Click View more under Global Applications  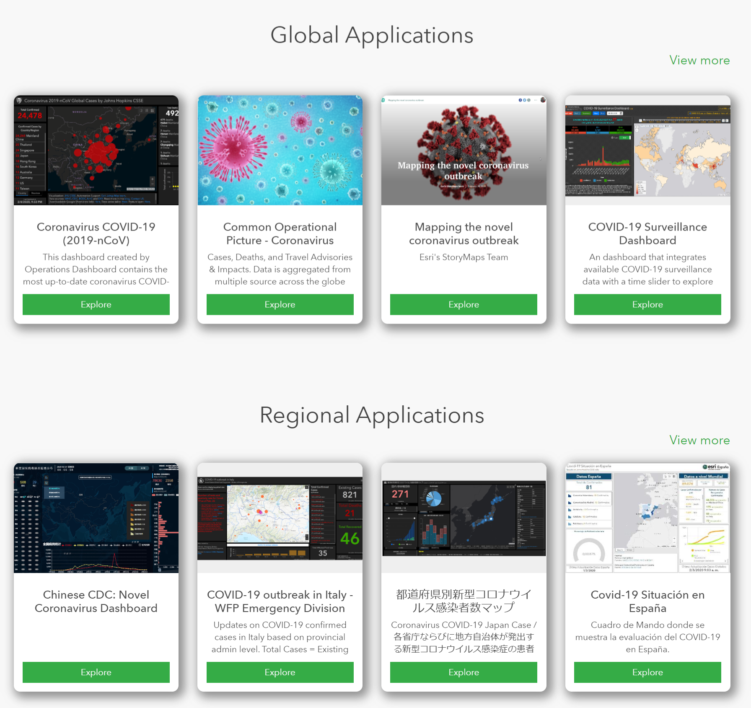[699, 60]
